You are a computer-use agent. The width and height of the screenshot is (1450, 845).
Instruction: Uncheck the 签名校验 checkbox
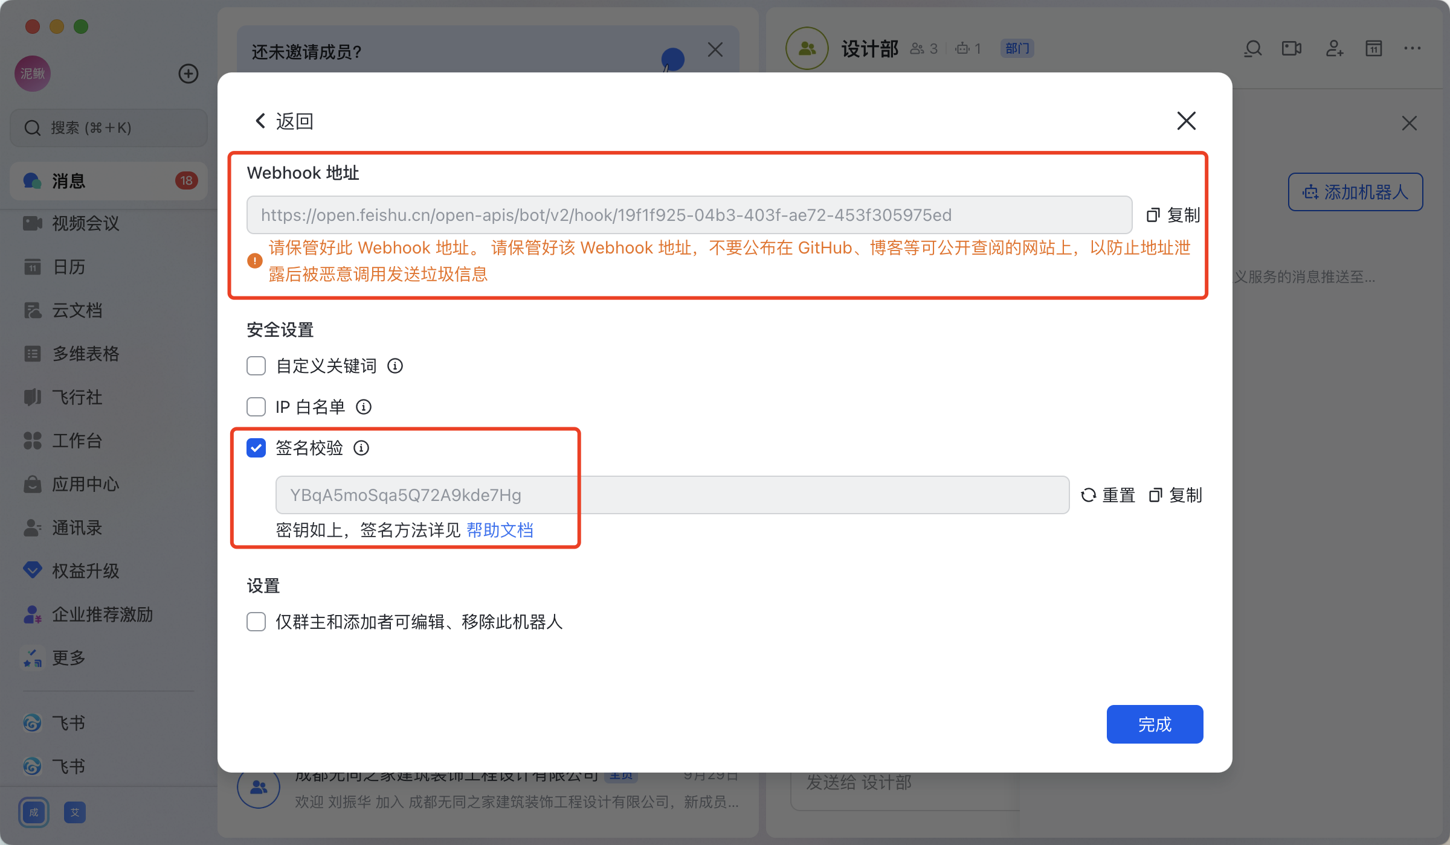coord(256,448)
